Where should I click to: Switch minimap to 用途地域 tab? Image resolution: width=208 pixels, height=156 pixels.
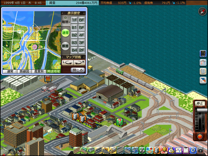[x=54, y=71]
